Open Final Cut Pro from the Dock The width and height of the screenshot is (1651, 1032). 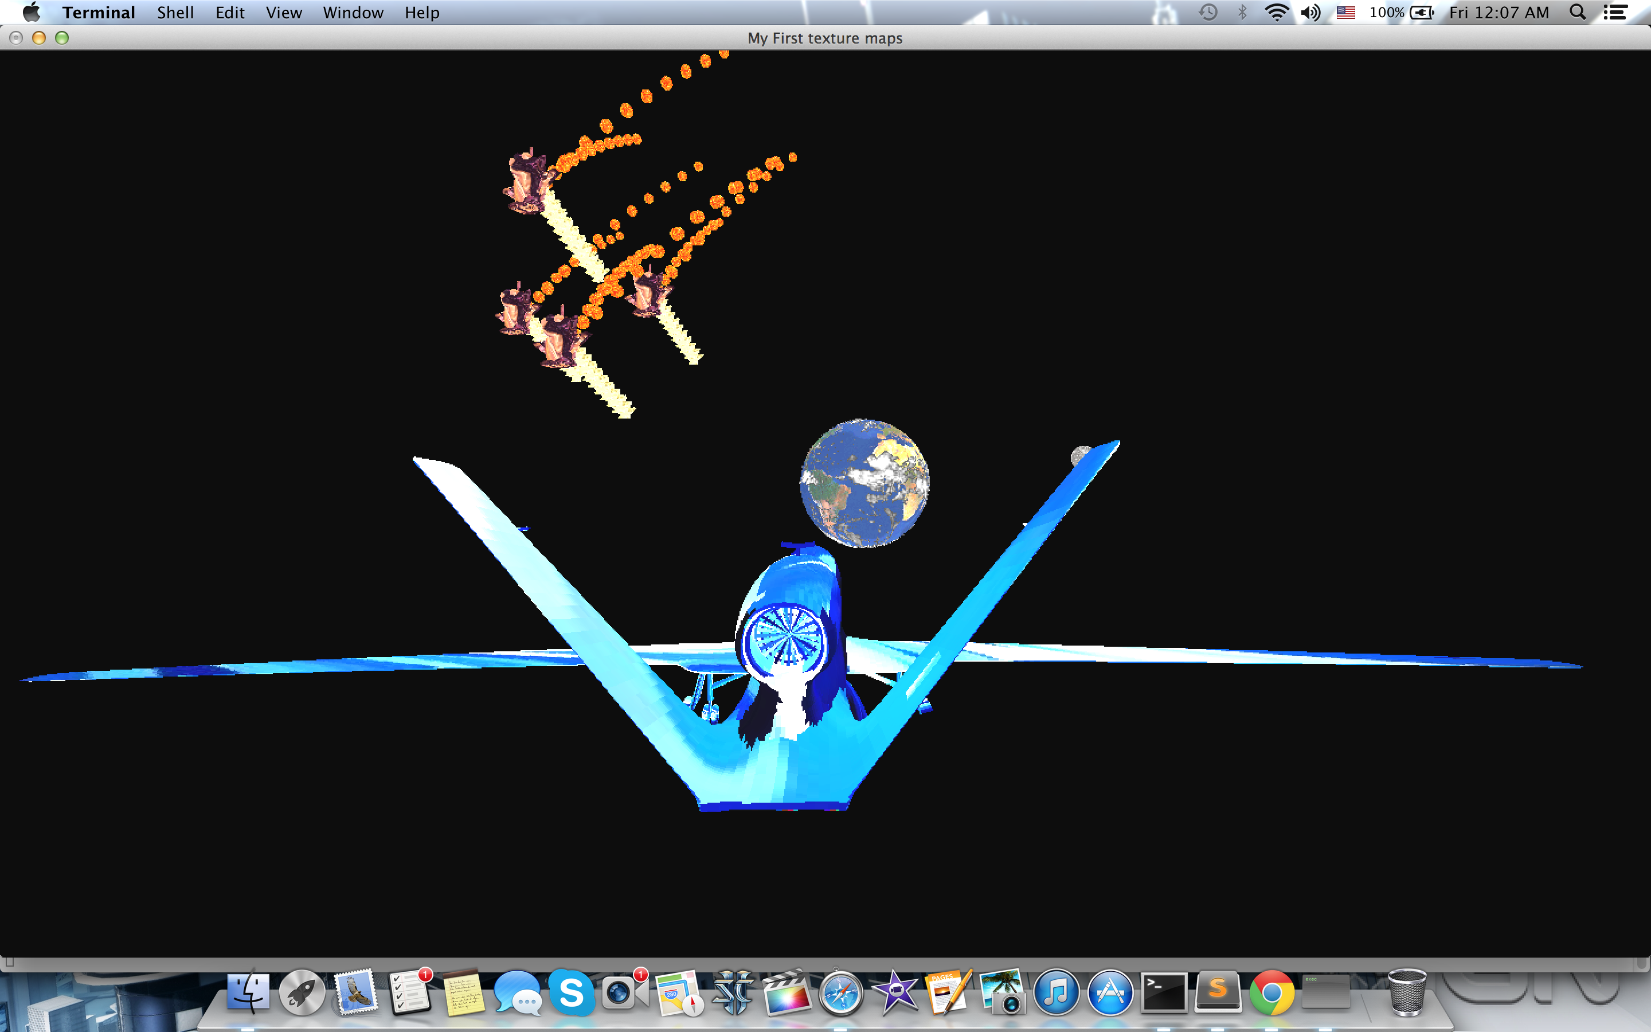coord(787,992)
